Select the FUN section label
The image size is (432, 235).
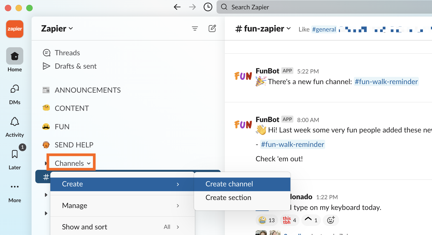click(x=62, y=127)
